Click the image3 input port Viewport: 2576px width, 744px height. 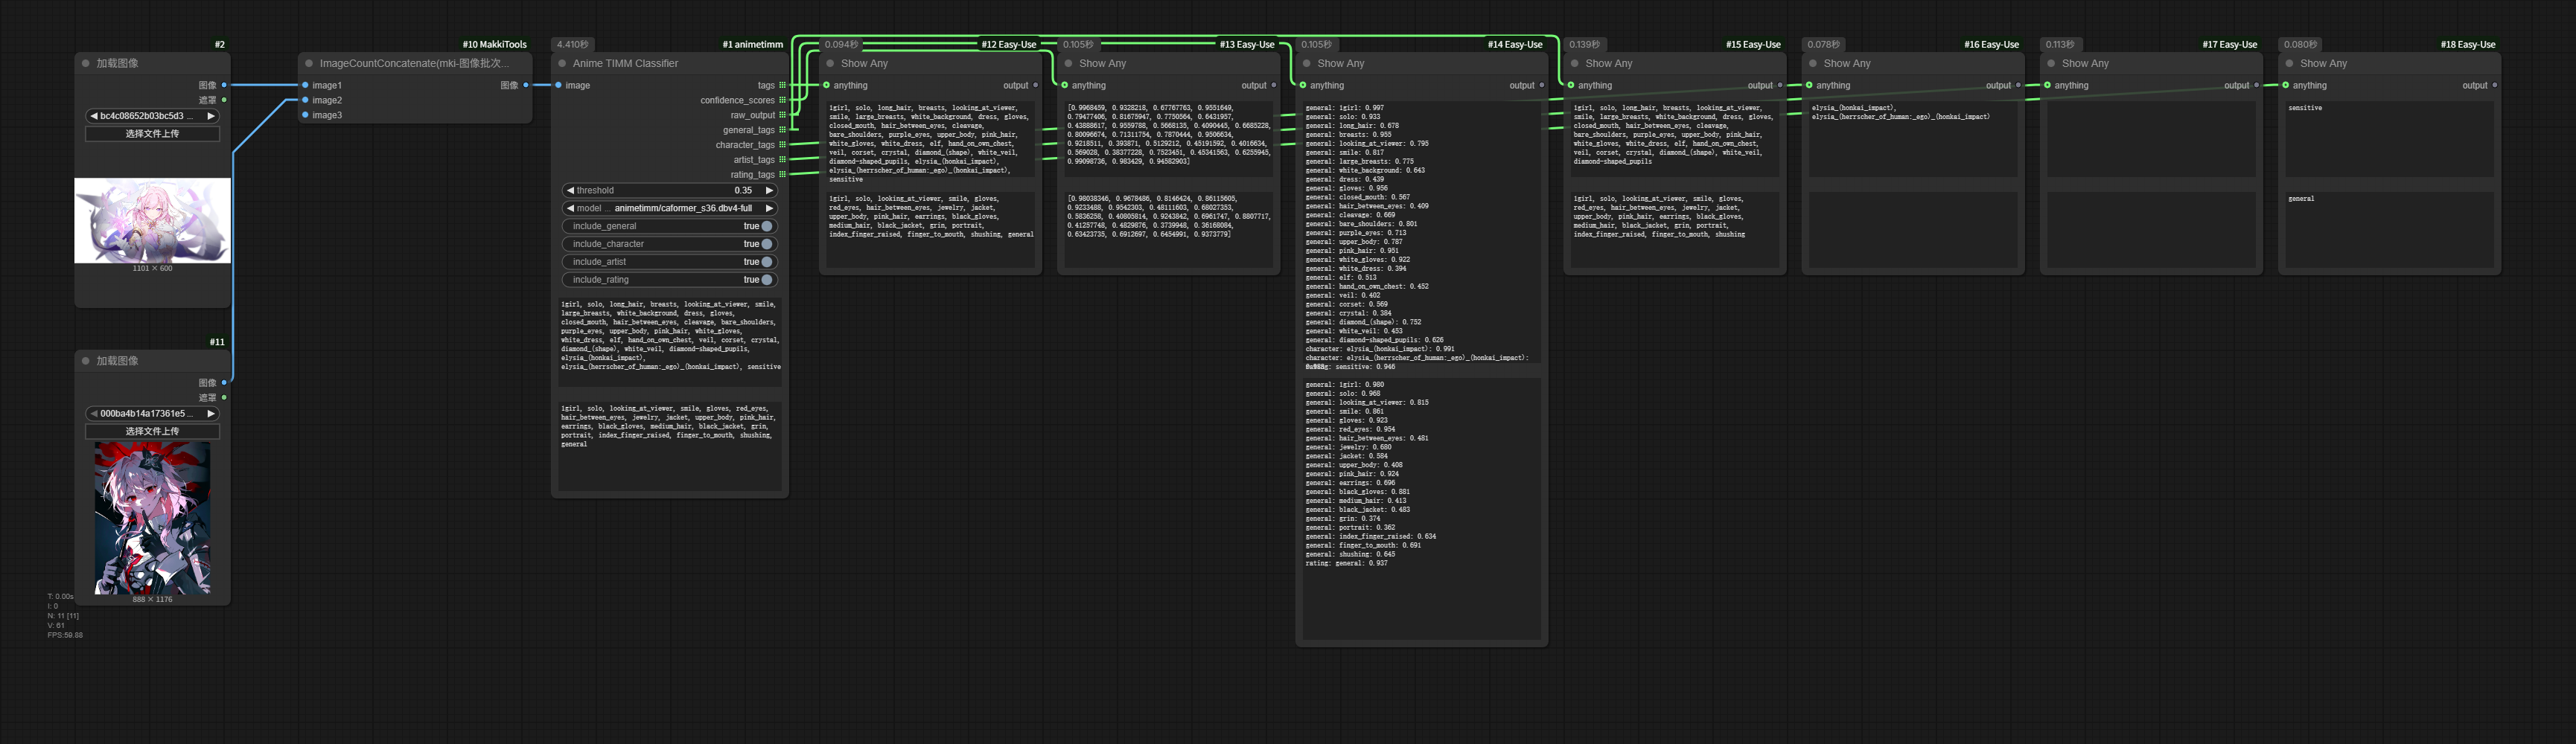click(x=305, y=115)
